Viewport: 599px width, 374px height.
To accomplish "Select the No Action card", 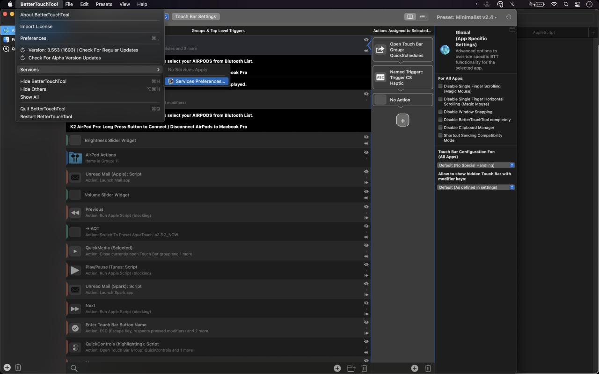I will (x=402, y=100).
